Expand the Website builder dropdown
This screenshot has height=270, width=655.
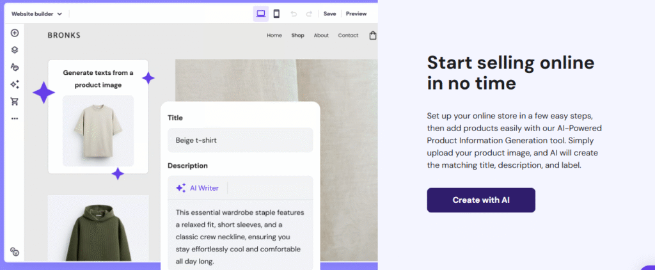36,14
